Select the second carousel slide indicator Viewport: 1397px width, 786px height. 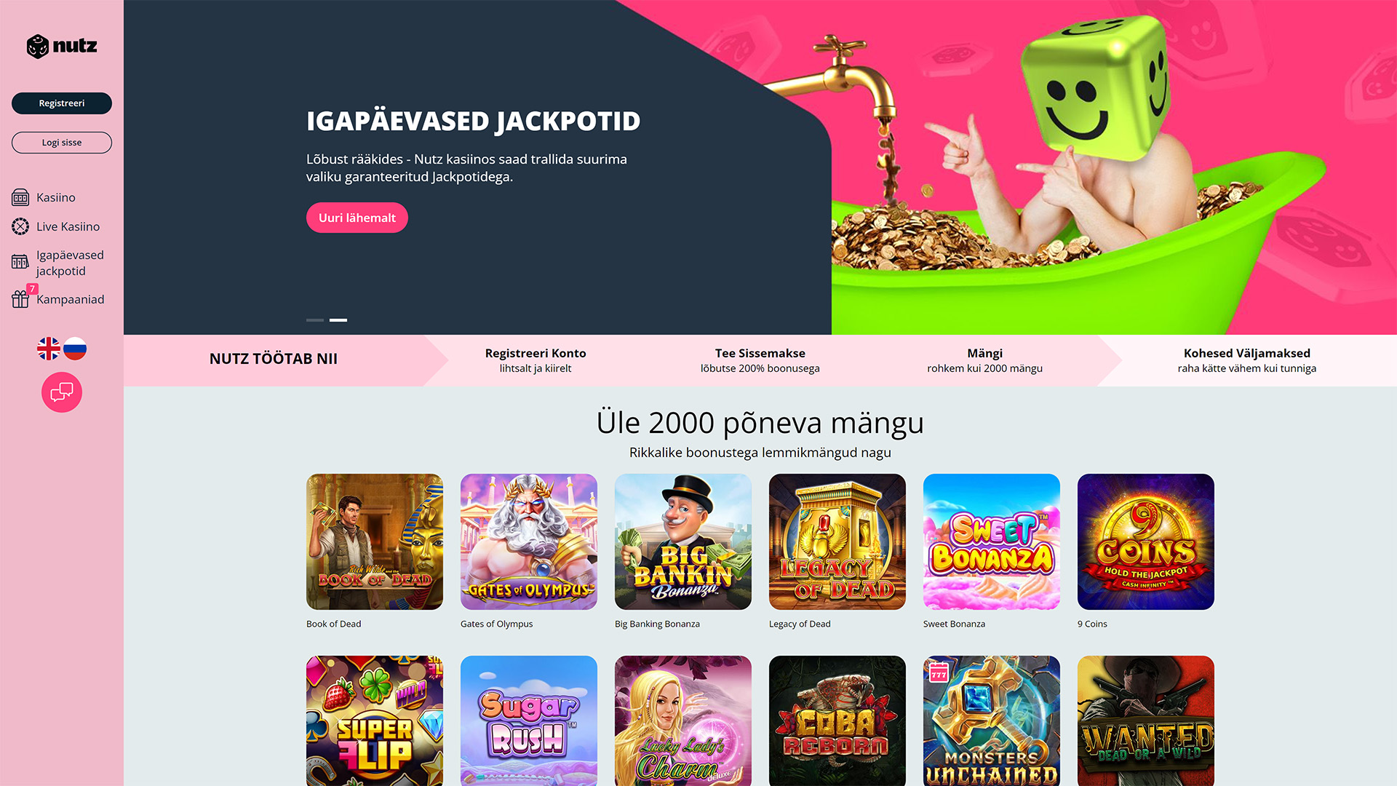click(x=338, y=319)
